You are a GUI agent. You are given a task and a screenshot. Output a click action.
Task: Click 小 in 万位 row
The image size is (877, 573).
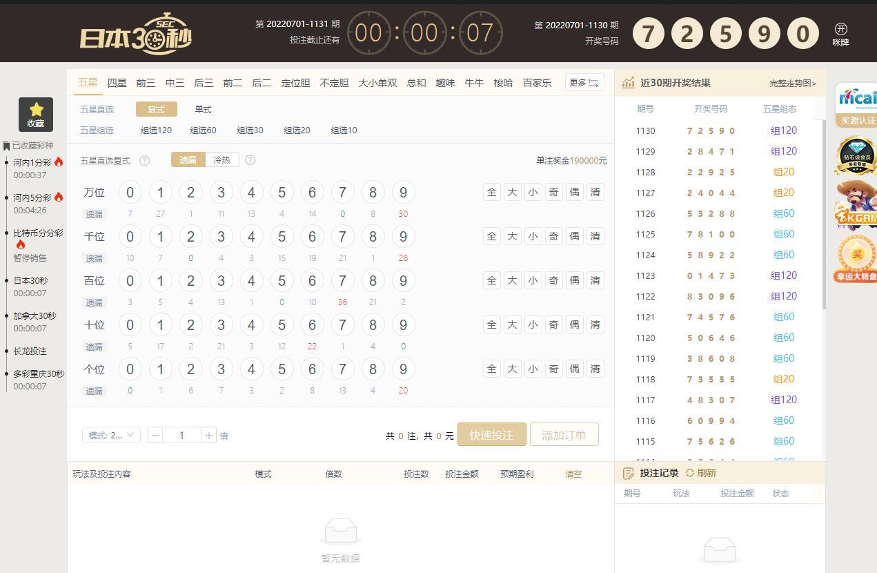pos(533,192)
